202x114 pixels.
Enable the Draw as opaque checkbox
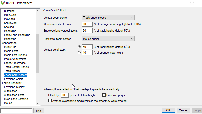pyautogui.click(x=104, y=95)
